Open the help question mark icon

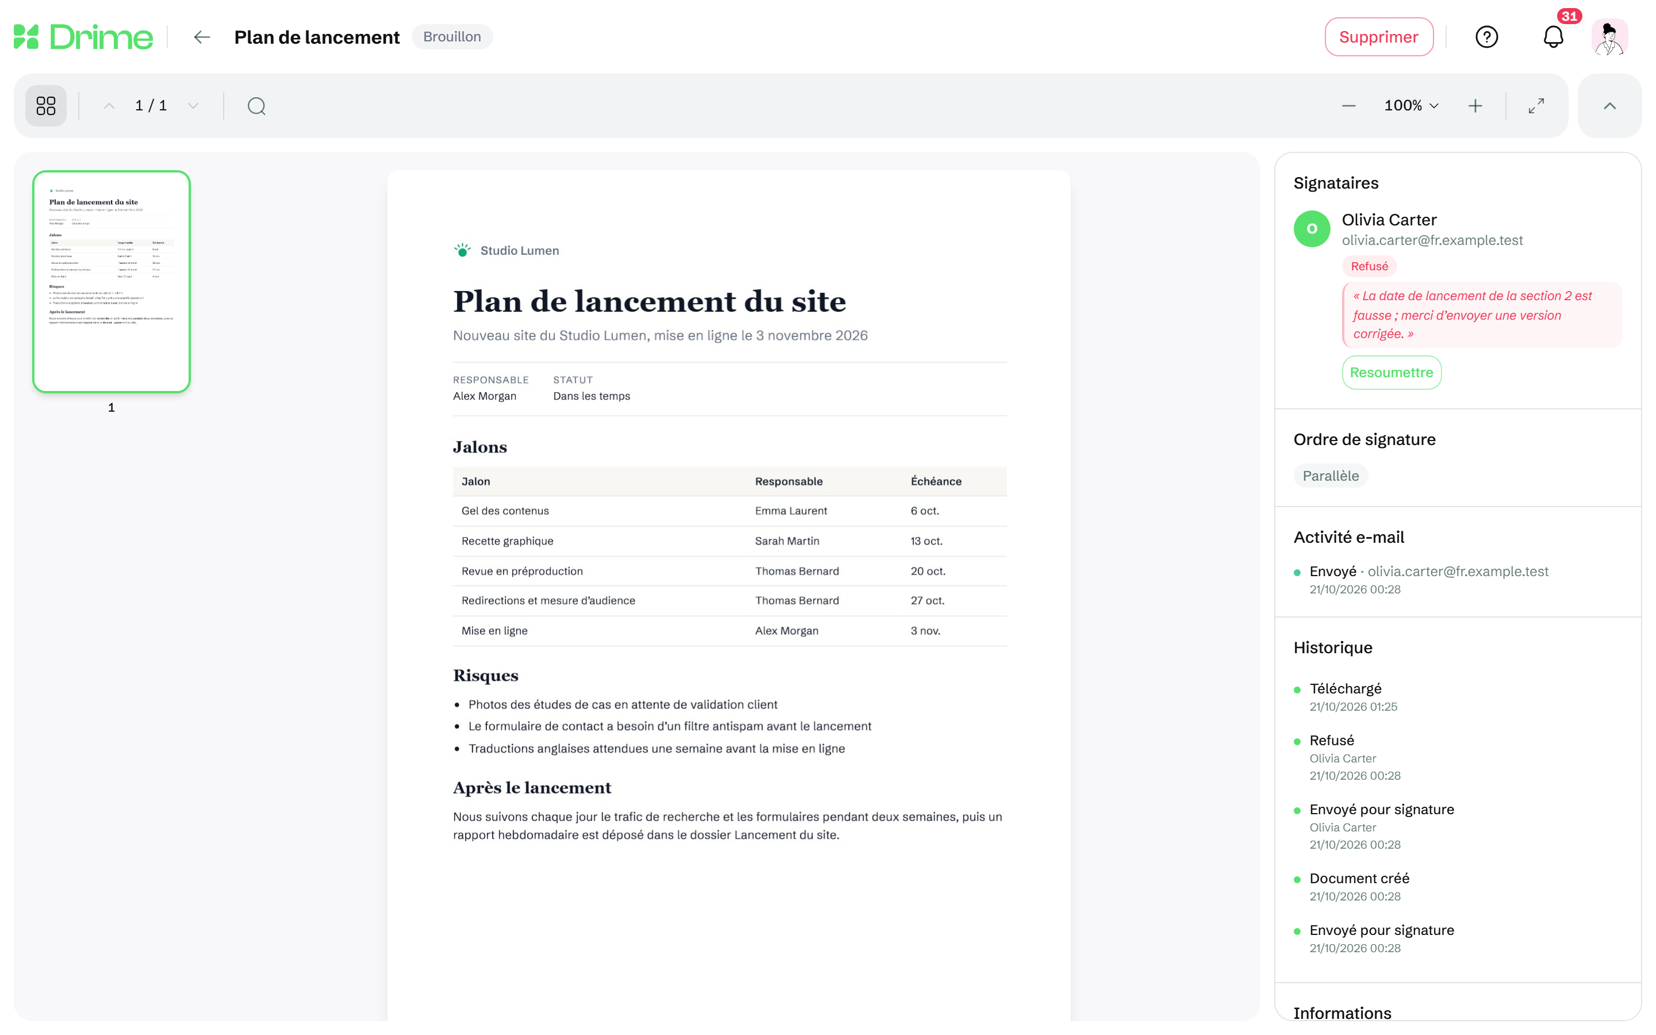1486,37
